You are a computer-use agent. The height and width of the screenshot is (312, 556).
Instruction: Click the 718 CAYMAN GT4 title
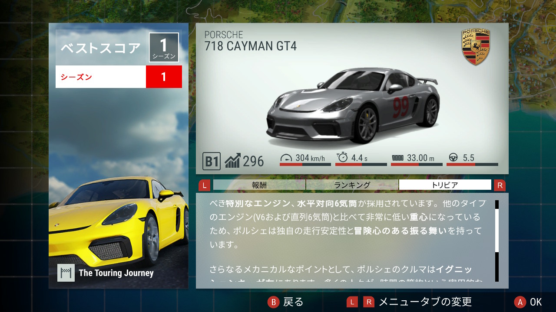click(x=251, y=46)
